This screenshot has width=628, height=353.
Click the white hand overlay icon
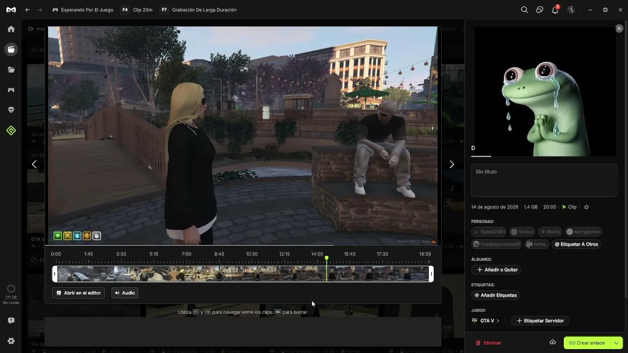97,236
